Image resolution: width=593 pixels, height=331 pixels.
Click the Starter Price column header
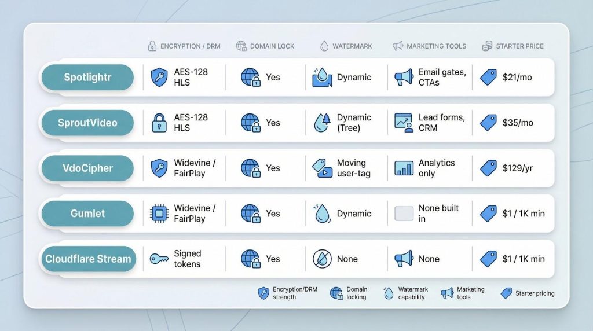(x=513, y=46)
